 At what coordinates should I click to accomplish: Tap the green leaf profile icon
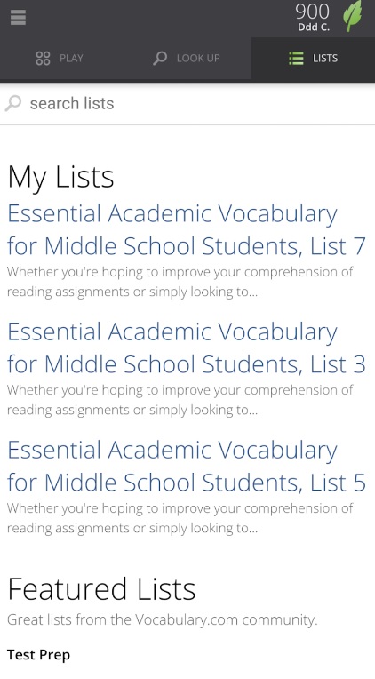pos(352,16)
